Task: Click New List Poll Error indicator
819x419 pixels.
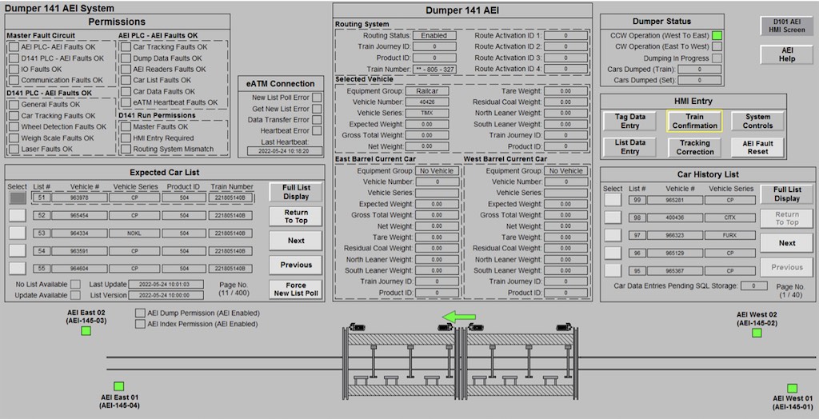Action: pyautogui.click(x=317, y=98)
